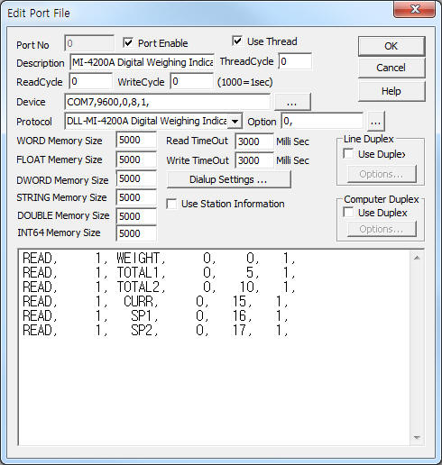
Task: Click the Cancel button
Action: (391, 68)
